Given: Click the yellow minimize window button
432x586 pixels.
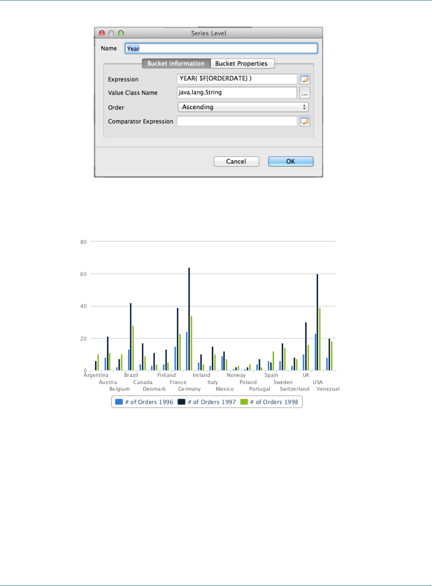Looking at the screenshot, I should click(111, 33).
